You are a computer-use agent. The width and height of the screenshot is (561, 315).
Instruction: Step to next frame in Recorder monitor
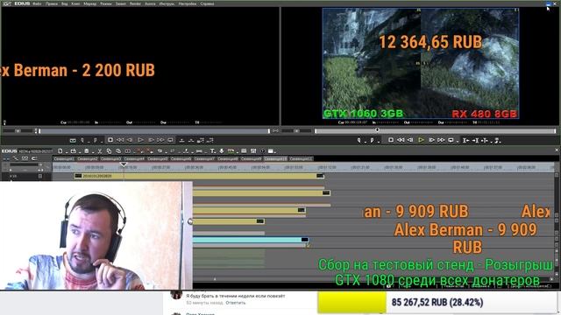point(431,140)
